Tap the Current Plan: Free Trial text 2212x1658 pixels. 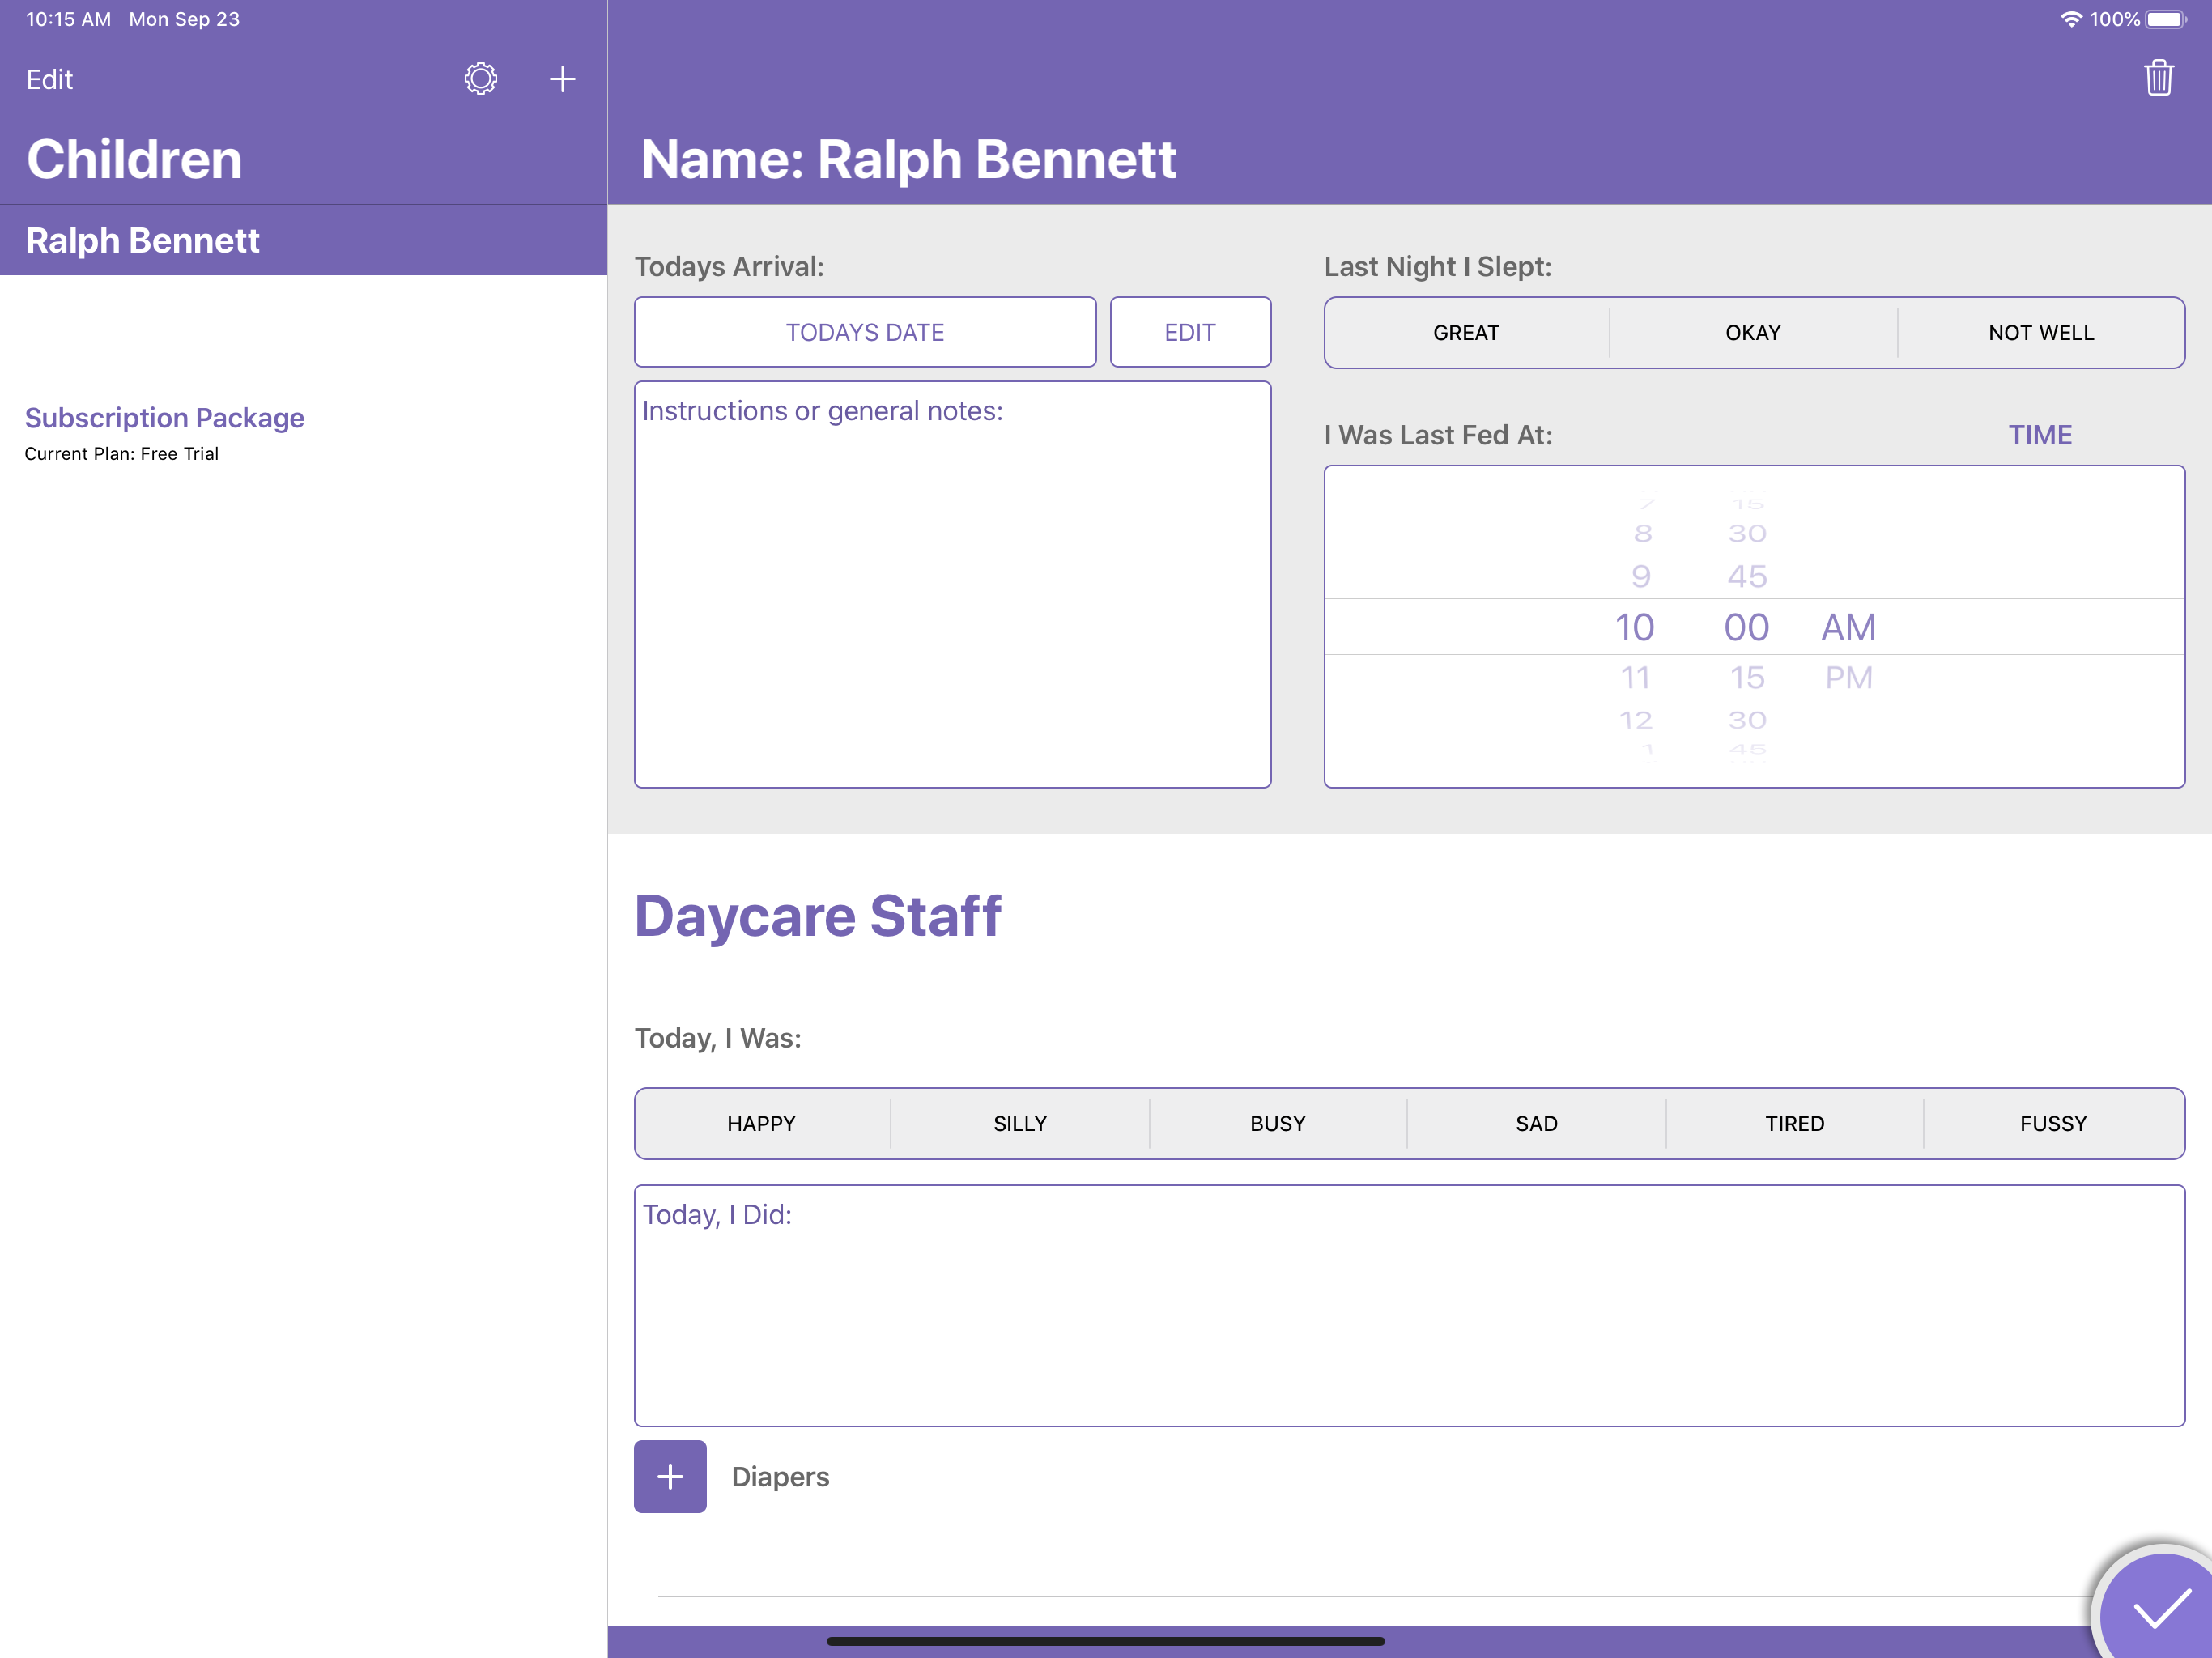click(x=121, y=453)
